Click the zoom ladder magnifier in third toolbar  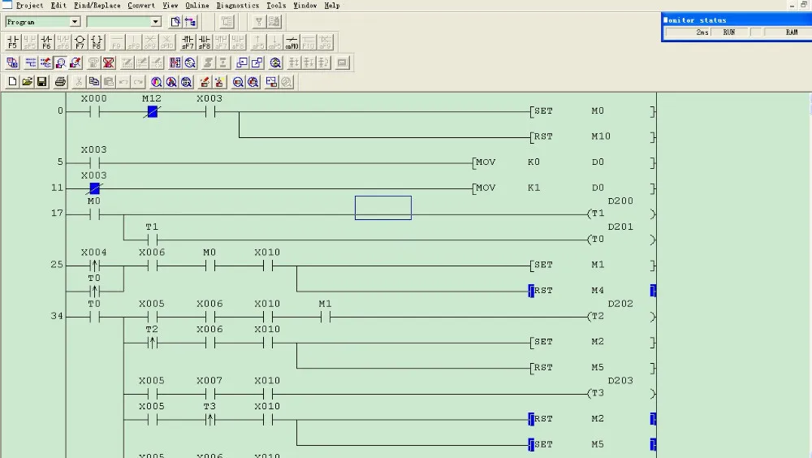click(x=190, y=63)
